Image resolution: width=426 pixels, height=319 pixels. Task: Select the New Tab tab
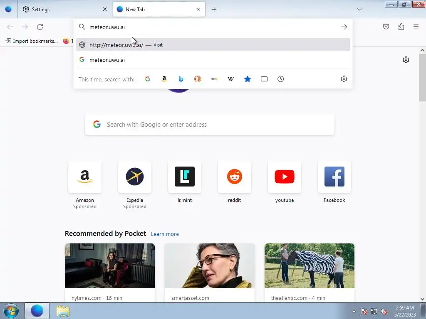(159, 9)
